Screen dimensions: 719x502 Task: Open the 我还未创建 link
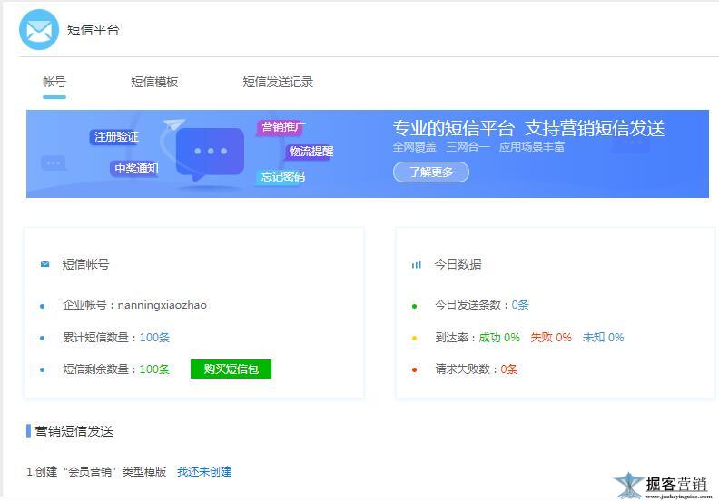[204, 472]
